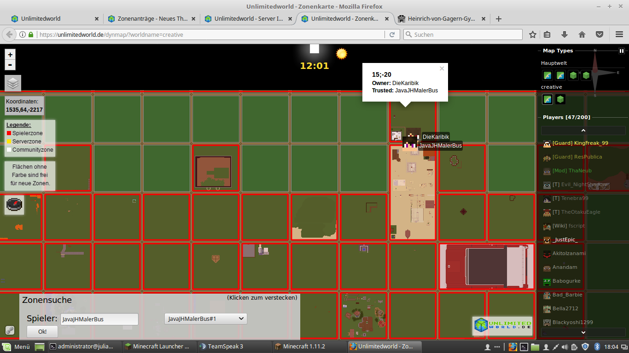629x353 pixels.
Task: Reload the current page
Action: [x=392, y=34]
